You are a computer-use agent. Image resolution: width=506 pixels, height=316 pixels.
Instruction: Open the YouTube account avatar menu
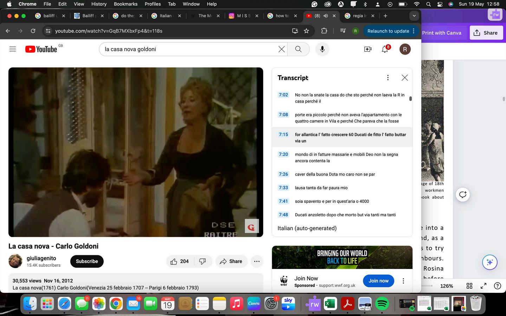click(405, 49)
